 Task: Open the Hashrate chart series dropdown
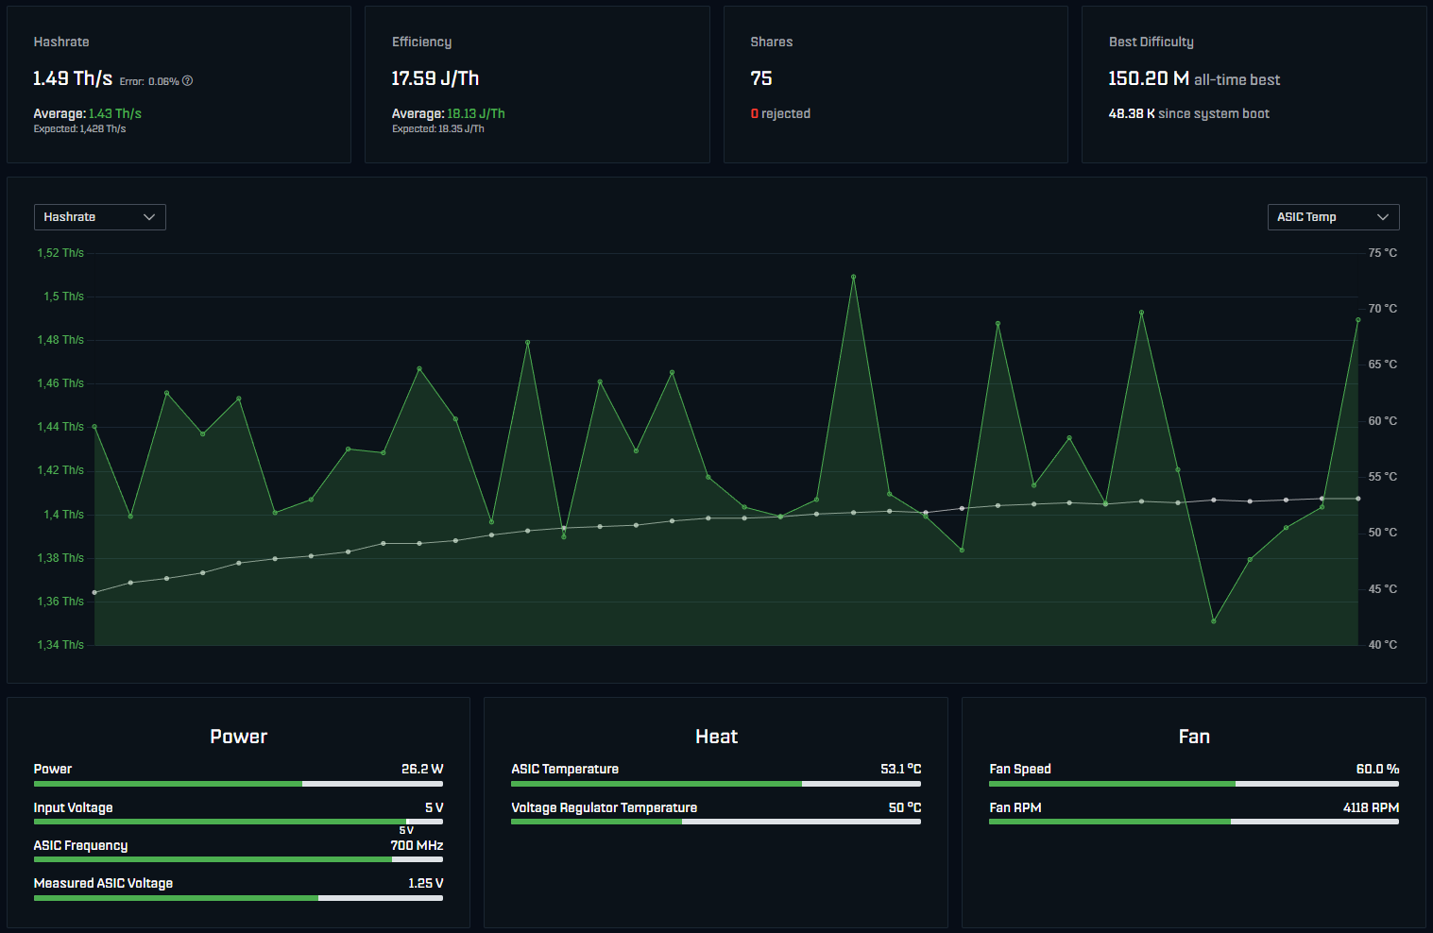pos(99,217)
